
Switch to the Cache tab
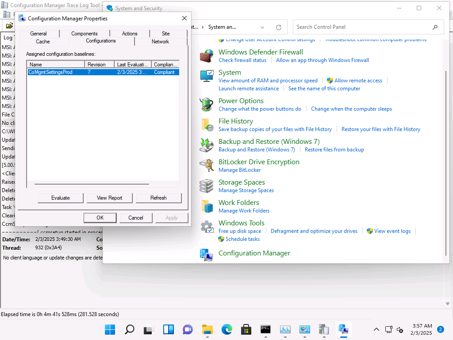43,42
